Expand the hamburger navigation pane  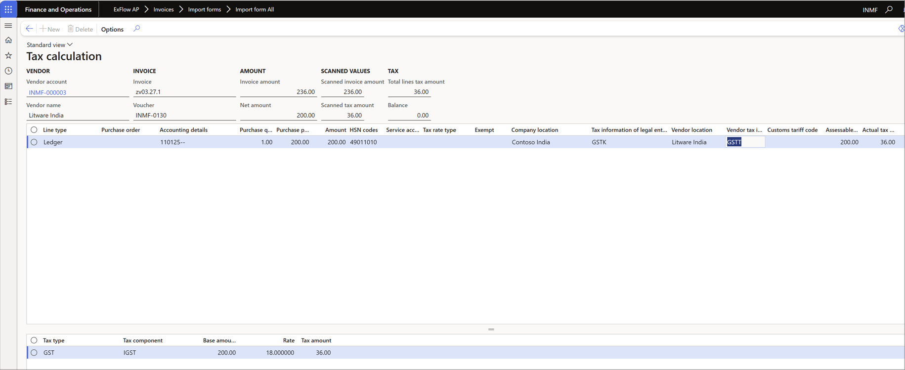click(8, 26)
